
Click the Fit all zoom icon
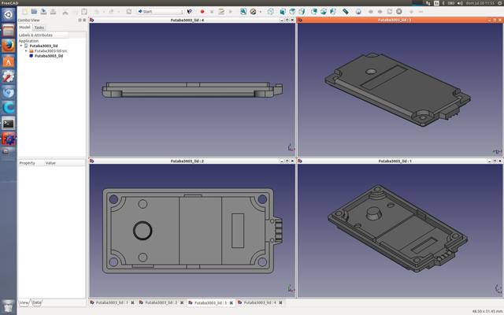(242, 12)
